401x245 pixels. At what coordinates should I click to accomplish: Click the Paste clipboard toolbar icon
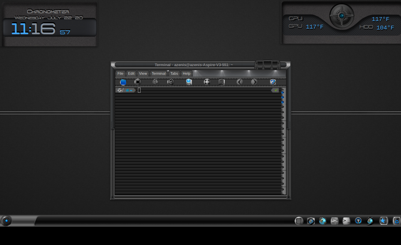point(170,82)
